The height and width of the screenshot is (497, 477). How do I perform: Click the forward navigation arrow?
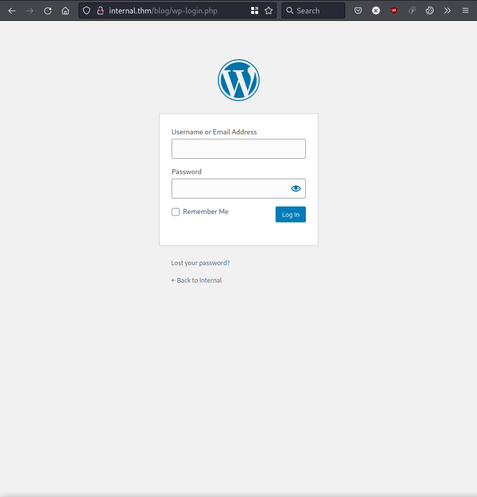coord(30,11)
